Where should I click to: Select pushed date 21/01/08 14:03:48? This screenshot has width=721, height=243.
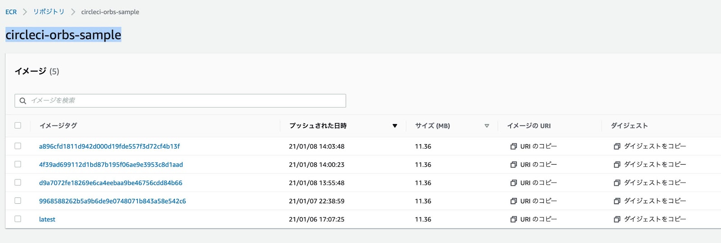coord(317,147)
